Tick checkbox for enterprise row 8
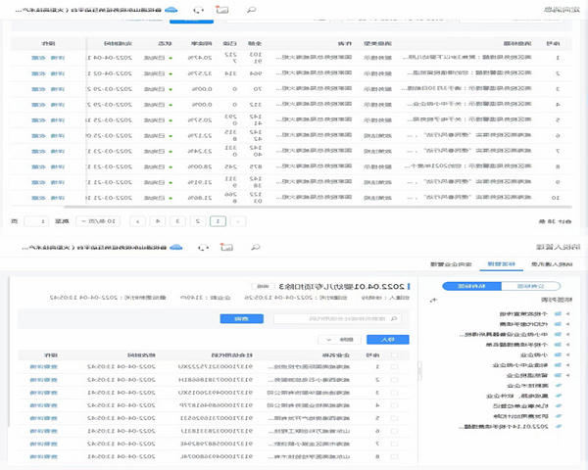588x470 pixels. point(395,456)
